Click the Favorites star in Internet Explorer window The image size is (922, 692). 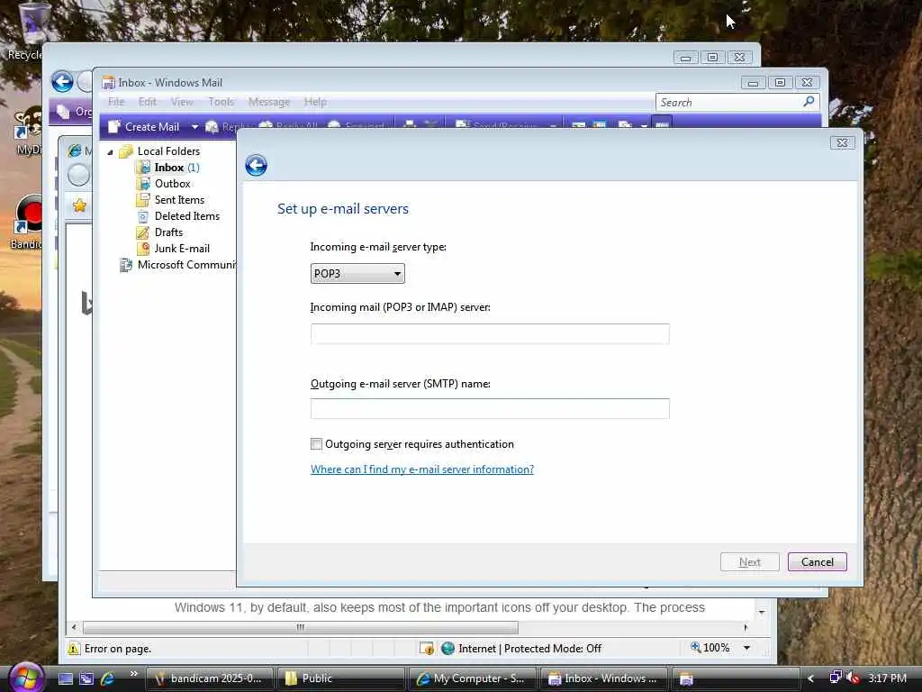(x=79, y=205)
